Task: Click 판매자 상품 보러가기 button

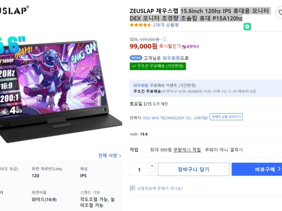Action: pyautogui.click(x=226, y=117)
